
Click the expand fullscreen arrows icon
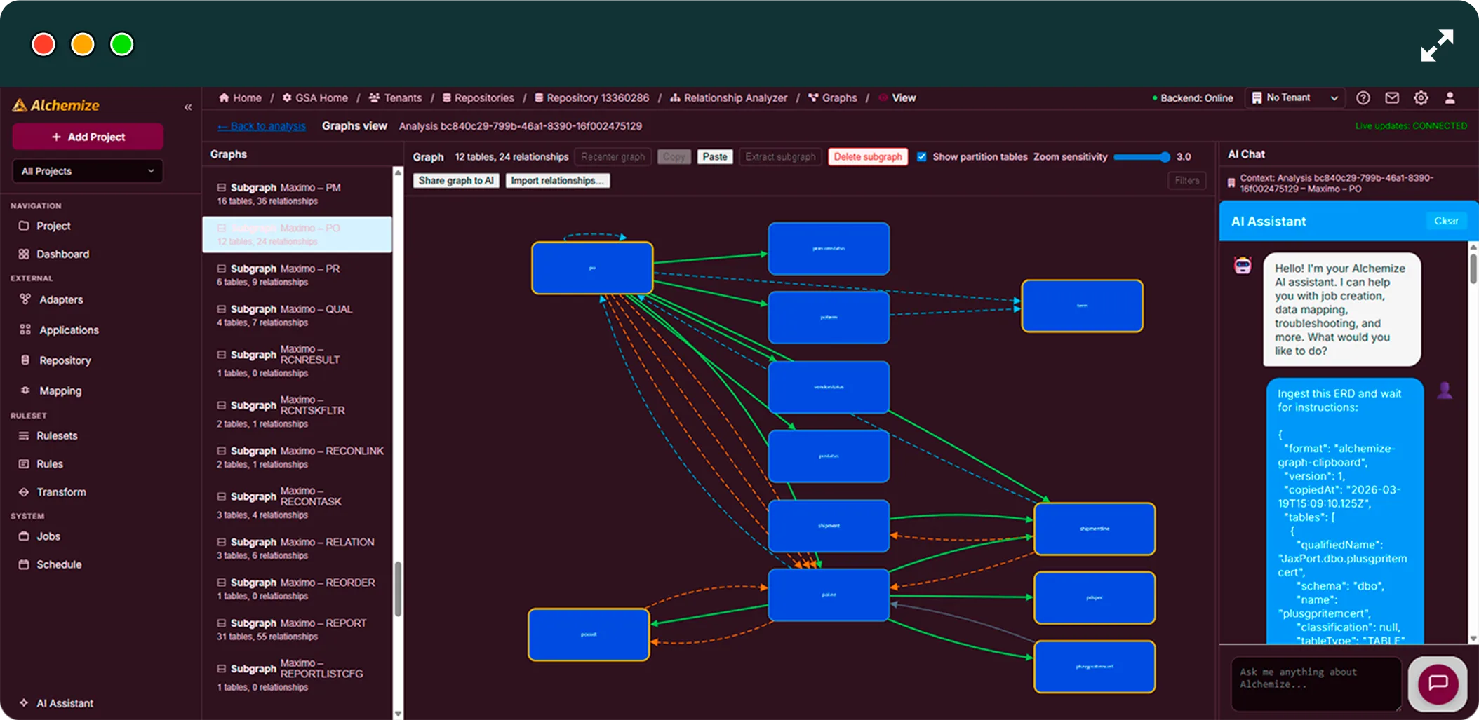1437,46
